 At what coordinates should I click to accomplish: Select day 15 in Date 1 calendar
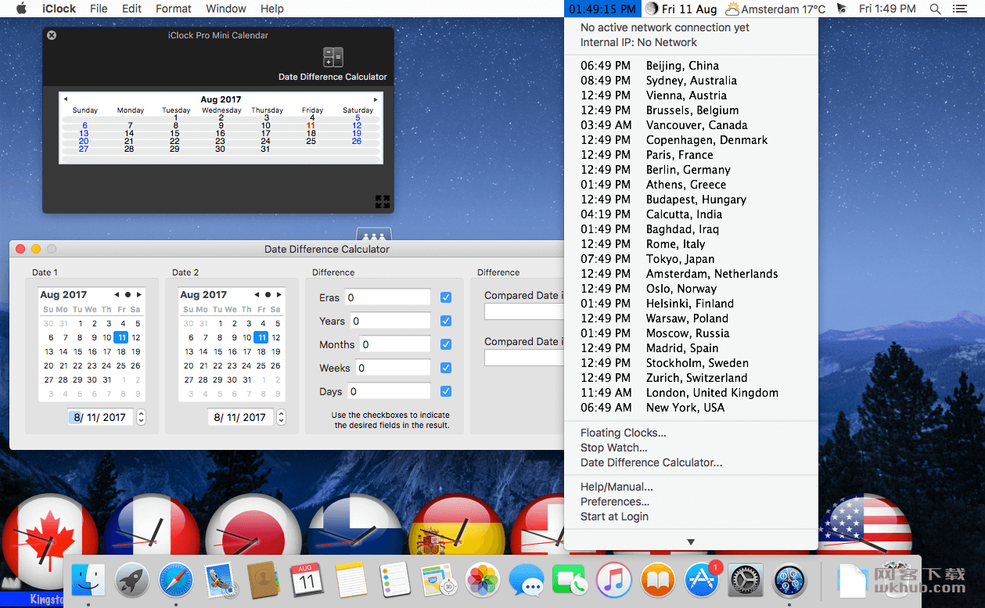pos(77,352)
